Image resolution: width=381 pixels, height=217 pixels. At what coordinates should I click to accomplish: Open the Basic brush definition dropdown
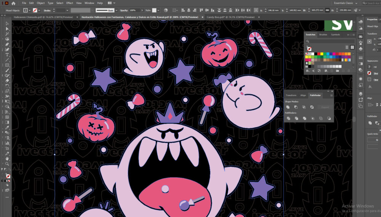(x=116, y=10)
